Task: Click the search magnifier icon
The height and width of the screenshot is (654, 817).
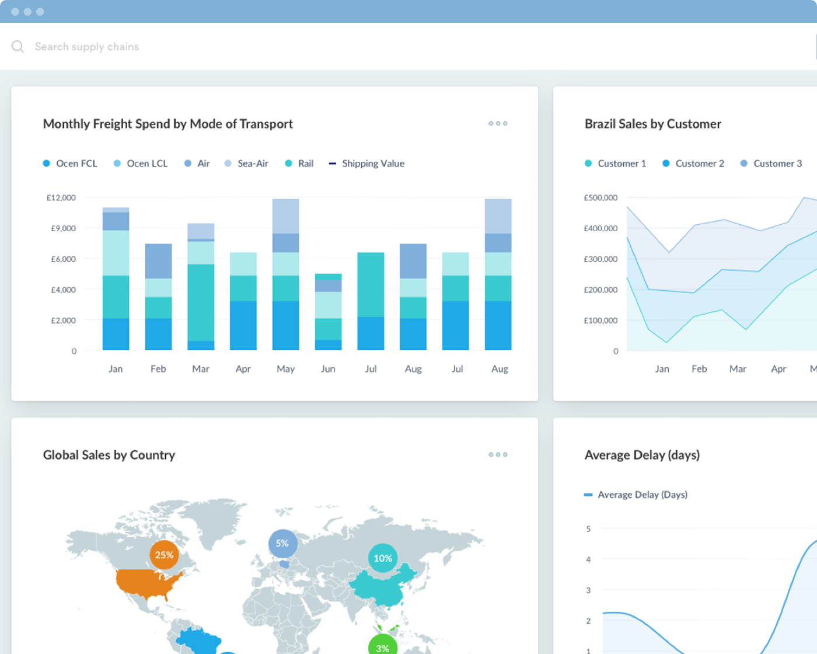Action: tap(18, 47)
